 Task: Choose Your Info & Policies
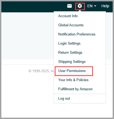click(73, 80)
